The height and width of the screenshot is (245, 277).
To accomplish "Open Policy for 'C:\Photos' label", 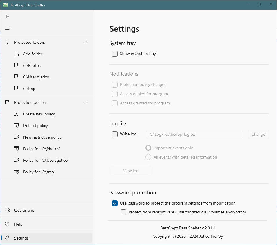I will (41, 149).
